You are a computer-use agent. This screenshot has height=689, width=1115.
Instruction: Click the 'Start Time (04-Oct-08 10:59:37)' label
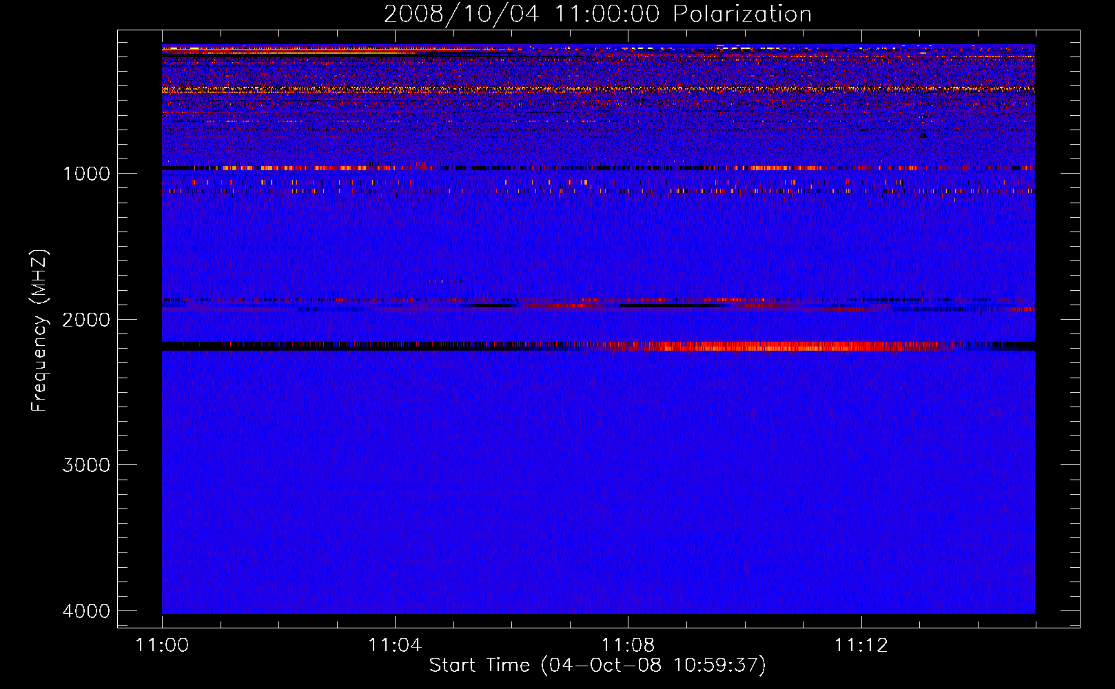click(x=597, y=666)
